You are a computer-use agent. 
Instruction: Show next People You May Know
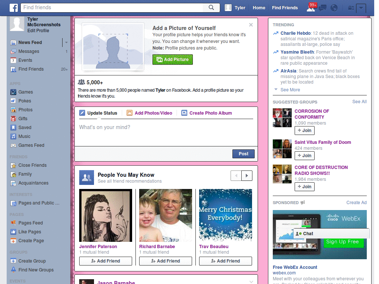click(247, 176)
